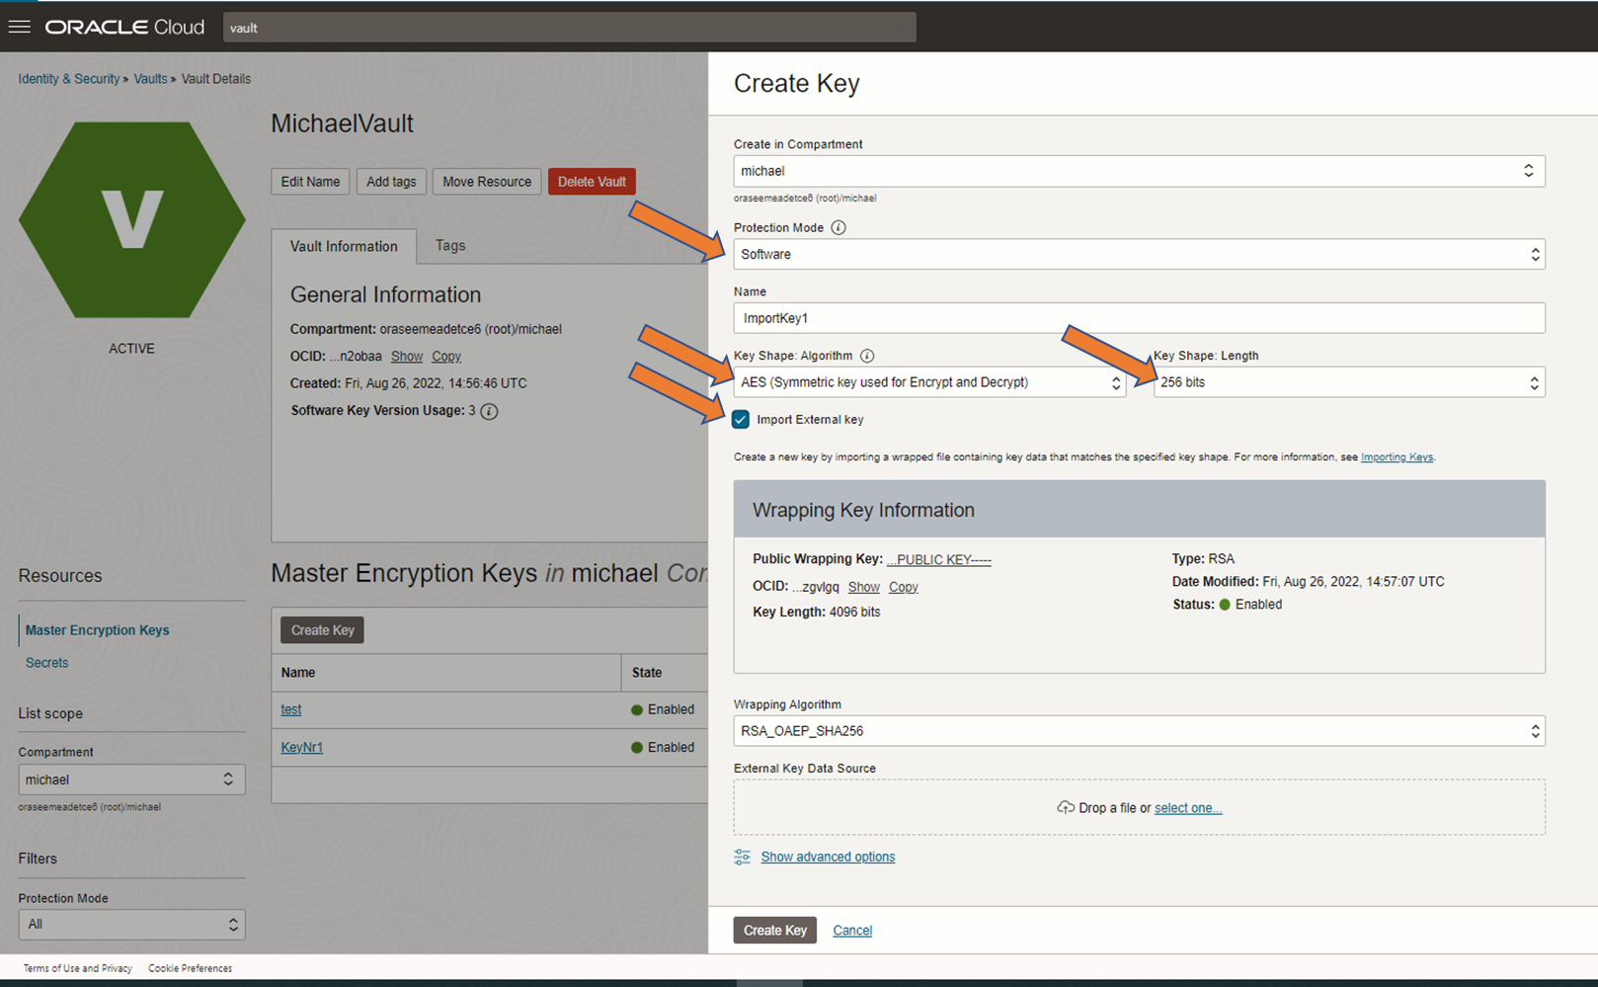Click the Cancel link

point(852,931)
